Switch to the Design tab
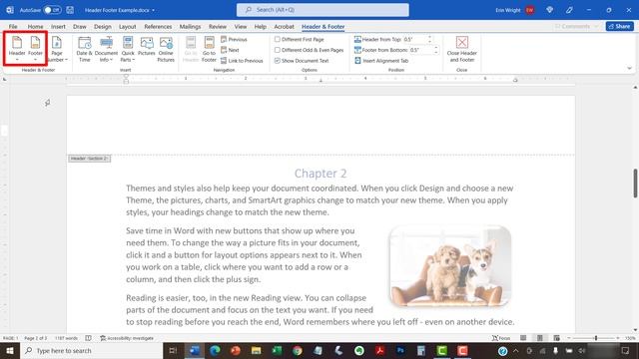 (103, 27)
